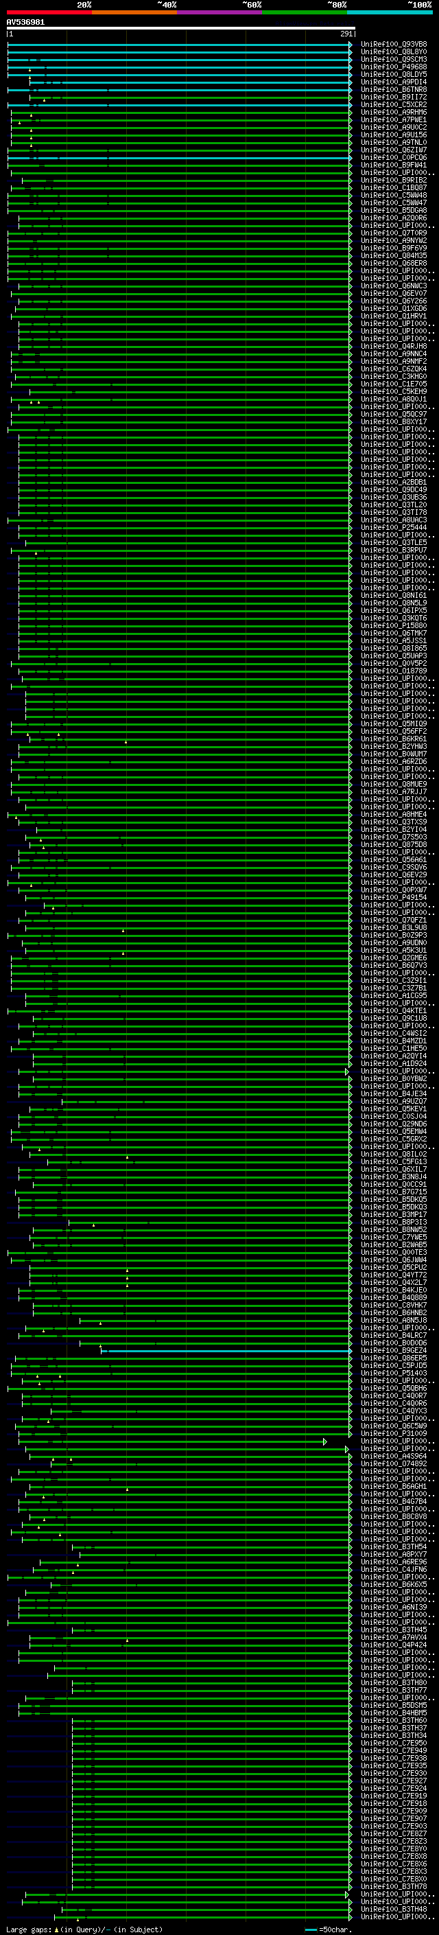Select the UniRef100_B9RIB2 label

click(394, 181)
